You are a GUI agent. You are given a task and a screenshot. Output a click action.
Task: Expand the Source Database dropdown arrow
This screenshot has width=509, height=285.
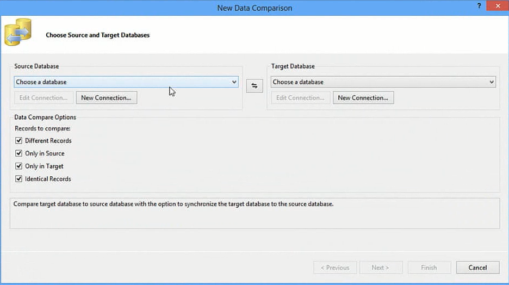234,82
